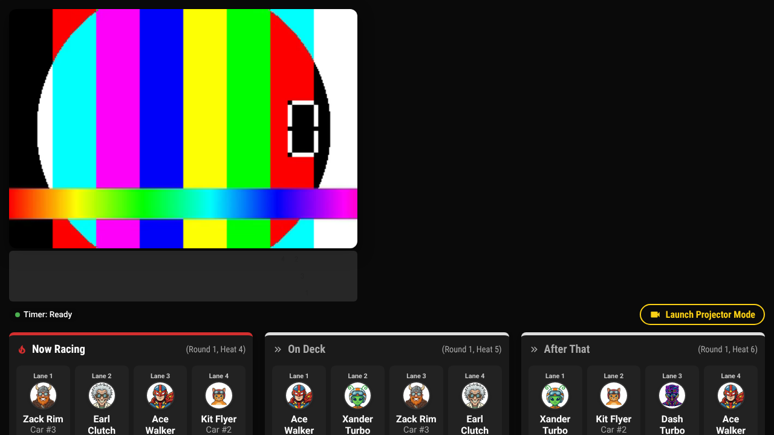Select Kit Flyer's avatar in Now Racing Lane 4
Viewport: 774px width, 435px height.
pos(218,396)
